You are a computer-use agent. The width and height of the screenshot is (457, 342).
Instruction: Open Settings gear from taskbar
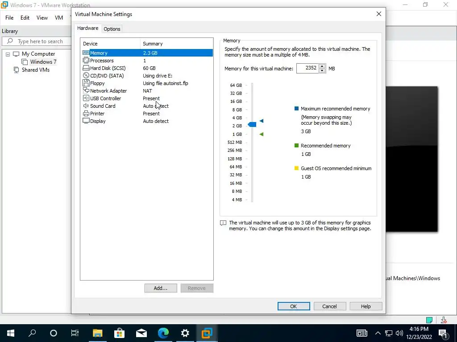tap(185, 333)
